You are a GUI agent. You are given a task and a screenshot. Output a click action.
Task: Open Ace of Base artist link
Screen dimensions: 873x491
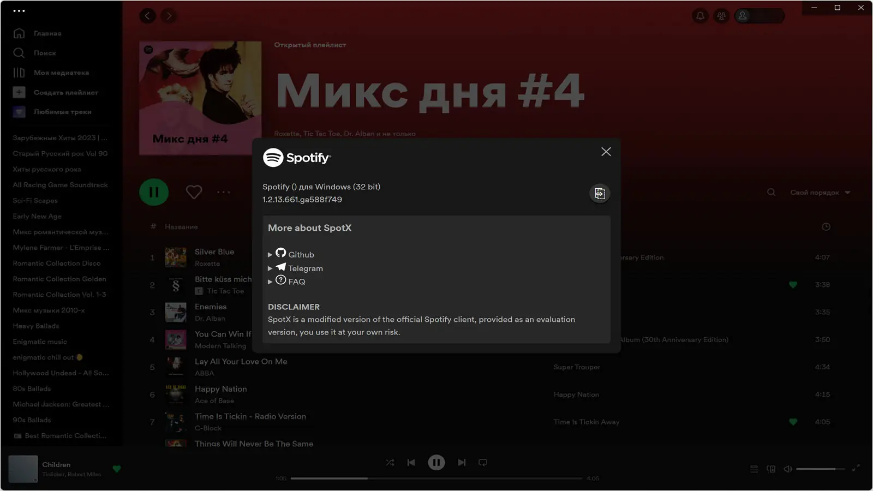tap(214, 401)
